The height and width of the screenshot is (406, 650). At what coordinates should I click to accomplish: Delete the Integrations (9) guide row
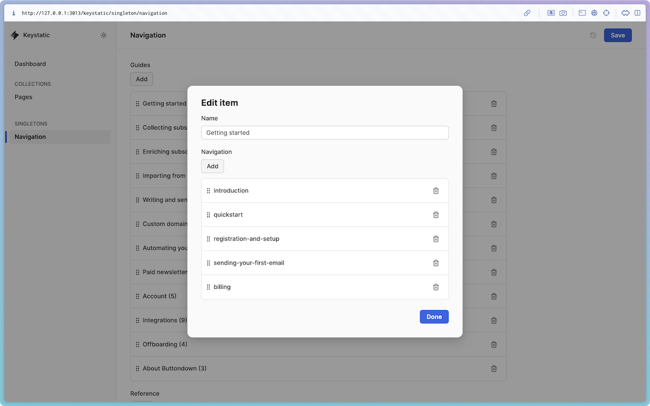pos(494,320)
